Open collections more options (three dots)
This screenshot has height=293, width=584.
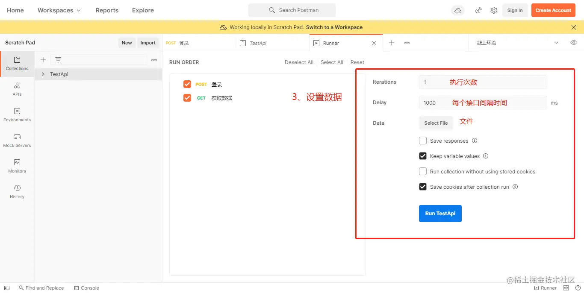[154, 60]
